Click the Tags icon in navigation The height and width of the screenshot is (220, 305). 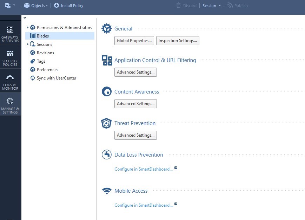tap(33, 61)
